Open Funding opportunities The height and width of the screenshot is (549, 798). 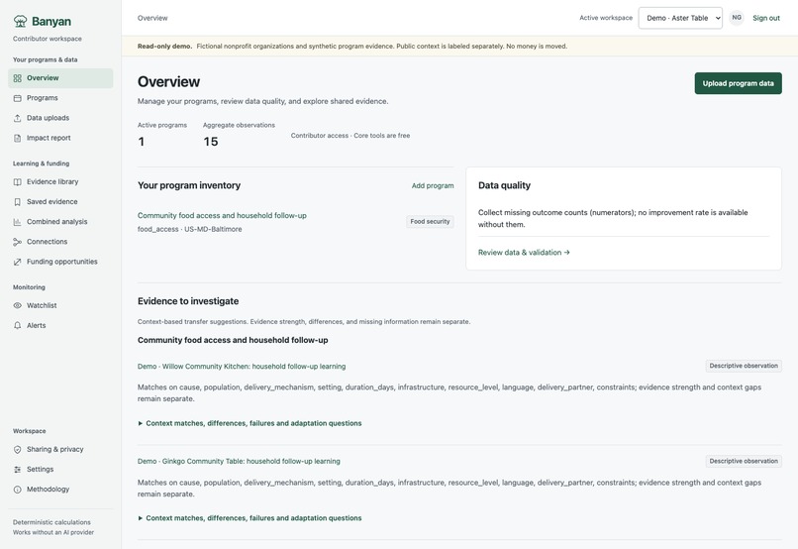tap(60, 262)
